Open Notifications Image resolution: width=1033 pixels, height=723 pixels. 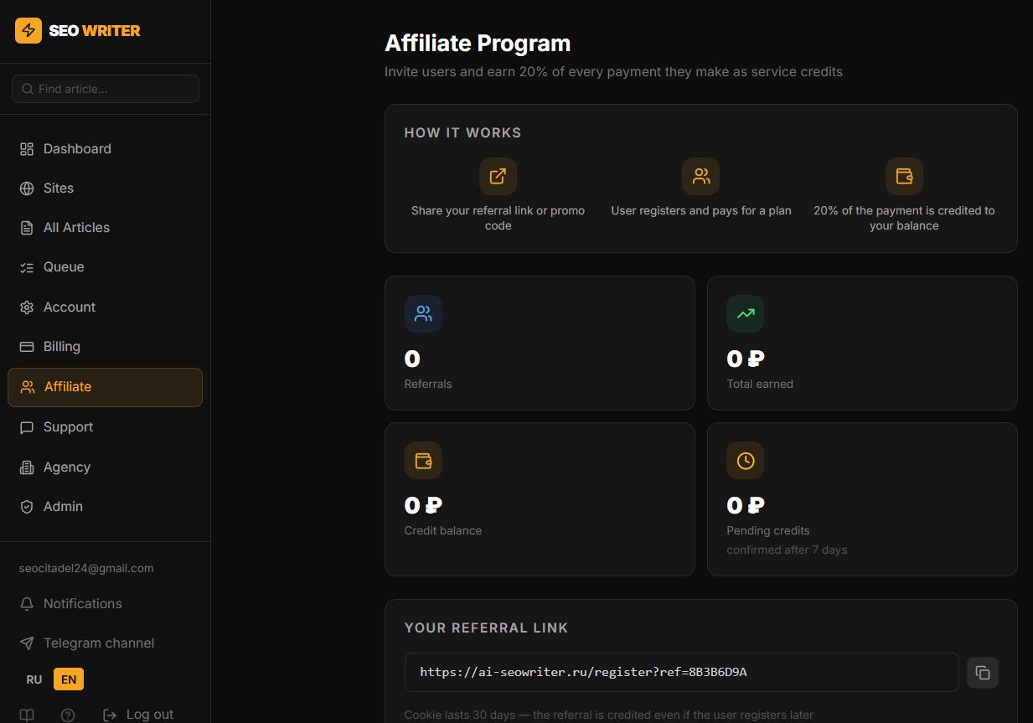click(x=105, y=603)
